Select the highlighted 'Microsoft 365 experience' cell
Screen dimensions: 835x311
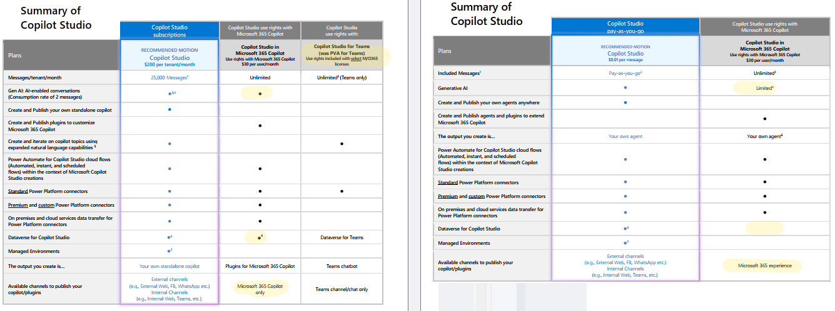click(764, 265)
